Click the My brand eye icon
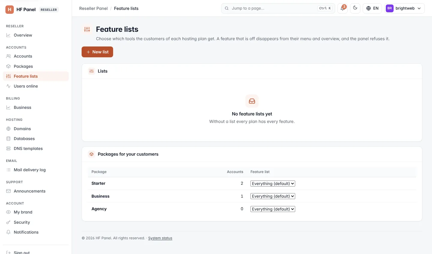The image size is (432, 254). click(x=8, y=212)
